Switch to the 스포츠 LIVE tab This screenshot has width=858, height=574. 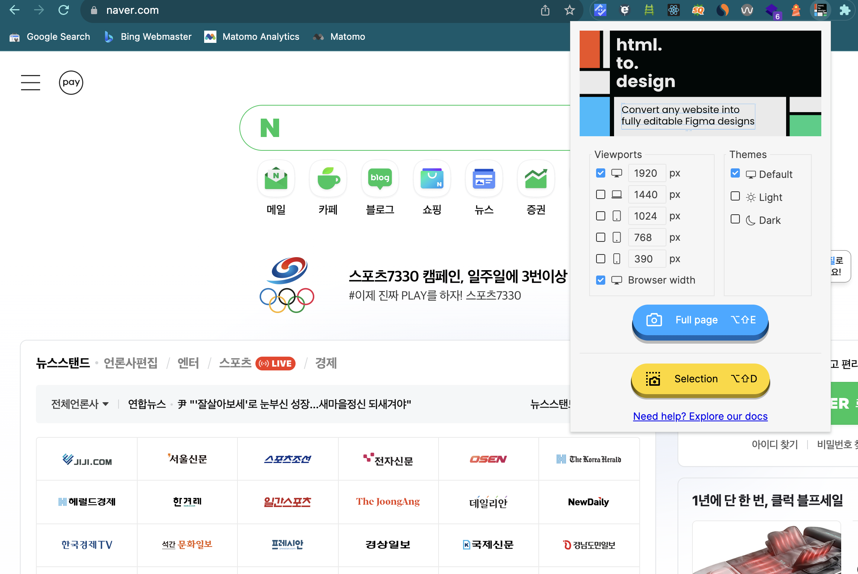click(x=236, y=363)
